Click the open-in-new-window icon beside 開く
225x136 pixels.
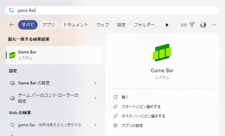pyautogui.click(x=115, y=97)
